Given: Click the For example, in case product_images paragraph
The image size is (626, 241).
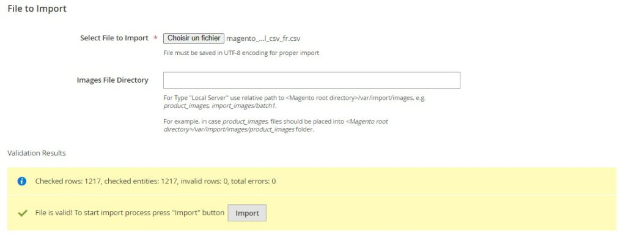Looking at the screenshot, I should 276,125.
